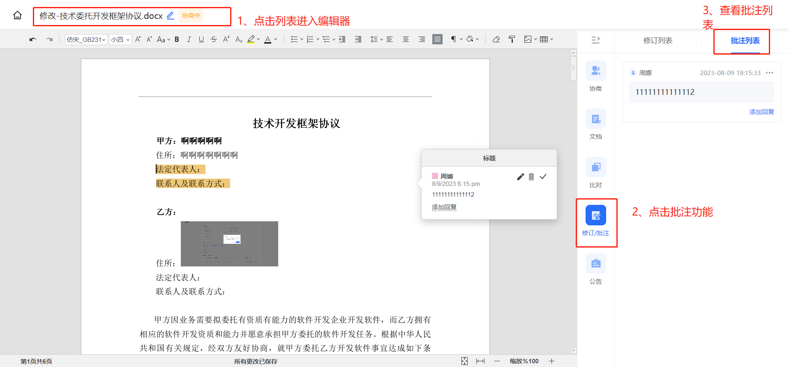Screen dimensions: 789x367
Task: Click 添加回复 in the comment list panel
Action: [761, 112]
